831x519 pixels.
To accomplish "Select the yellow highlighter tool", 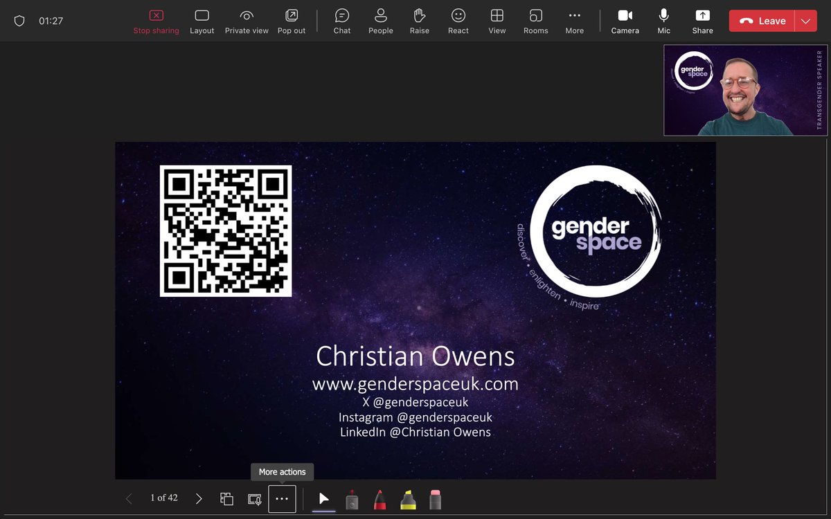I will click(x=407, y=499).
